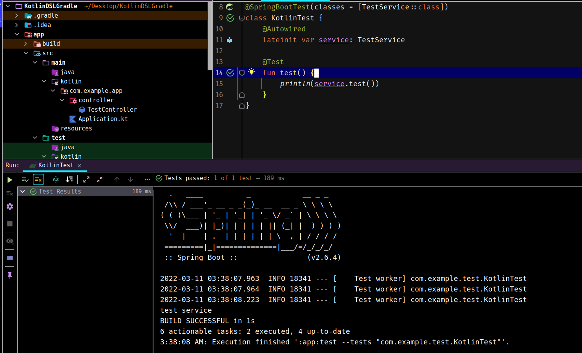Click the @SpringBootTest annotation
Screen dimensions: 582x353
pos(277,7)
